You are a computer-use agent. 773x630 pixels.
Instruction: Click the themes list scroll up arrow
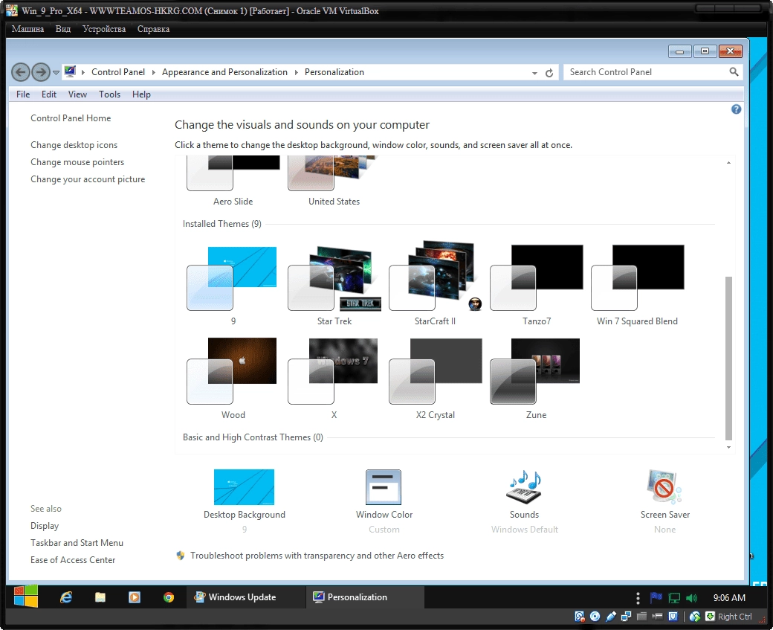(x=728, y=162)
